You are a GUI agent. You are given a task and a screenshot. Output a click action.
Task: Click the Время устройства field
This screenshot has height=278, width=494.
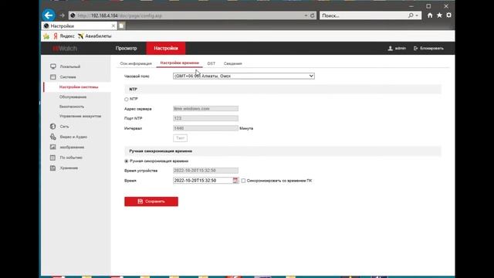click(x=205, y=171)
